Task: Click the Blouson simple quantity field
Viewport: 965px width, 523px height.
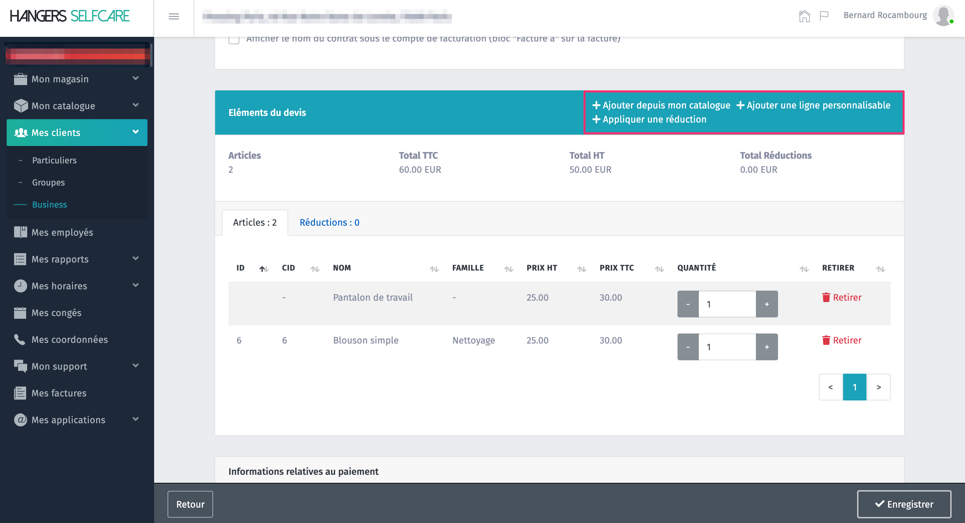Action: pyautogui.click(x=727, y=347)
